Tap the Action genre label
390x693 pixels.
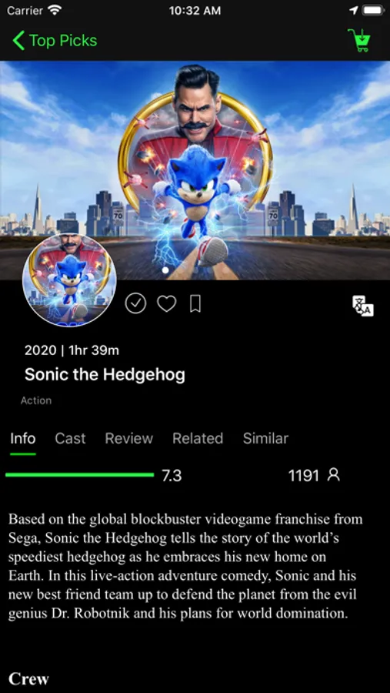[x=36, y=400]
